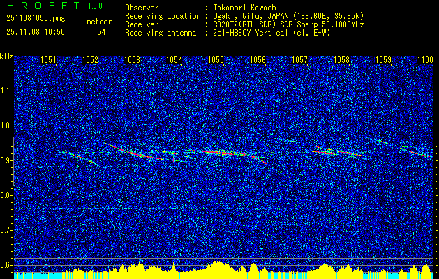Click the kHz axis unit label
Viewport: 439px width, 279px height.
6,56
